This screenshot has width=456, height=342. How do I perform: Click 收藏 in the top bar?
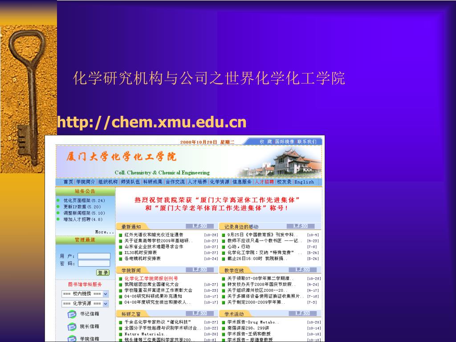(x=266, y=142)
